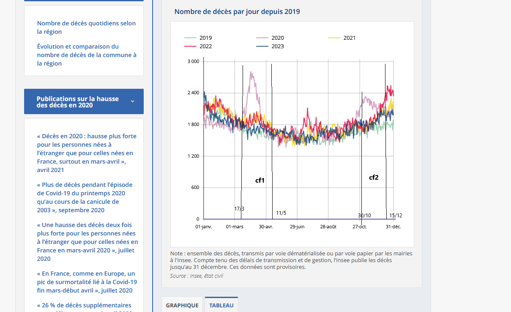
Task: Open the avril 2021 Décès en 2020 publication
Action: (87, 153)
